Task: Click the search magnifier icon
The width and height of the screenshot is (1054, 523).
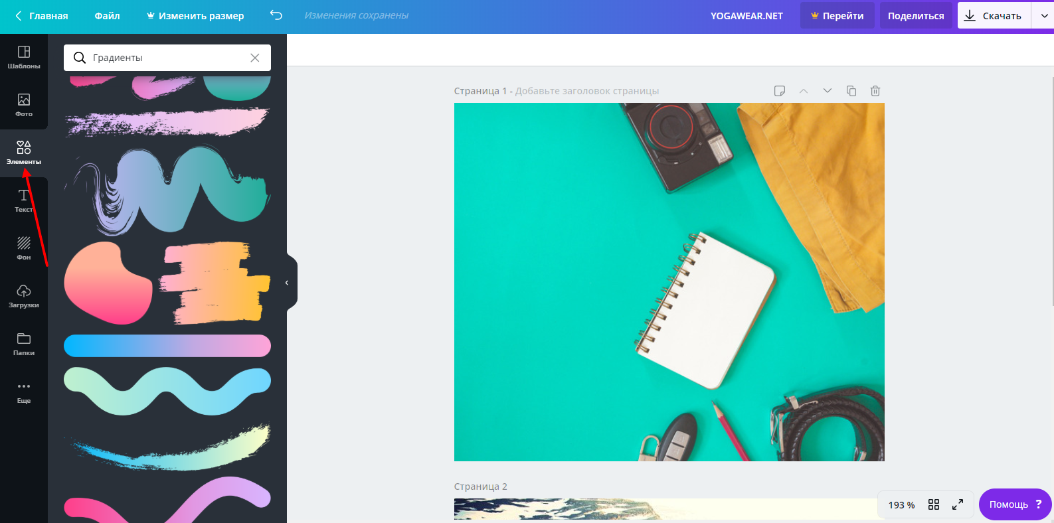Action: click(80, 58)
